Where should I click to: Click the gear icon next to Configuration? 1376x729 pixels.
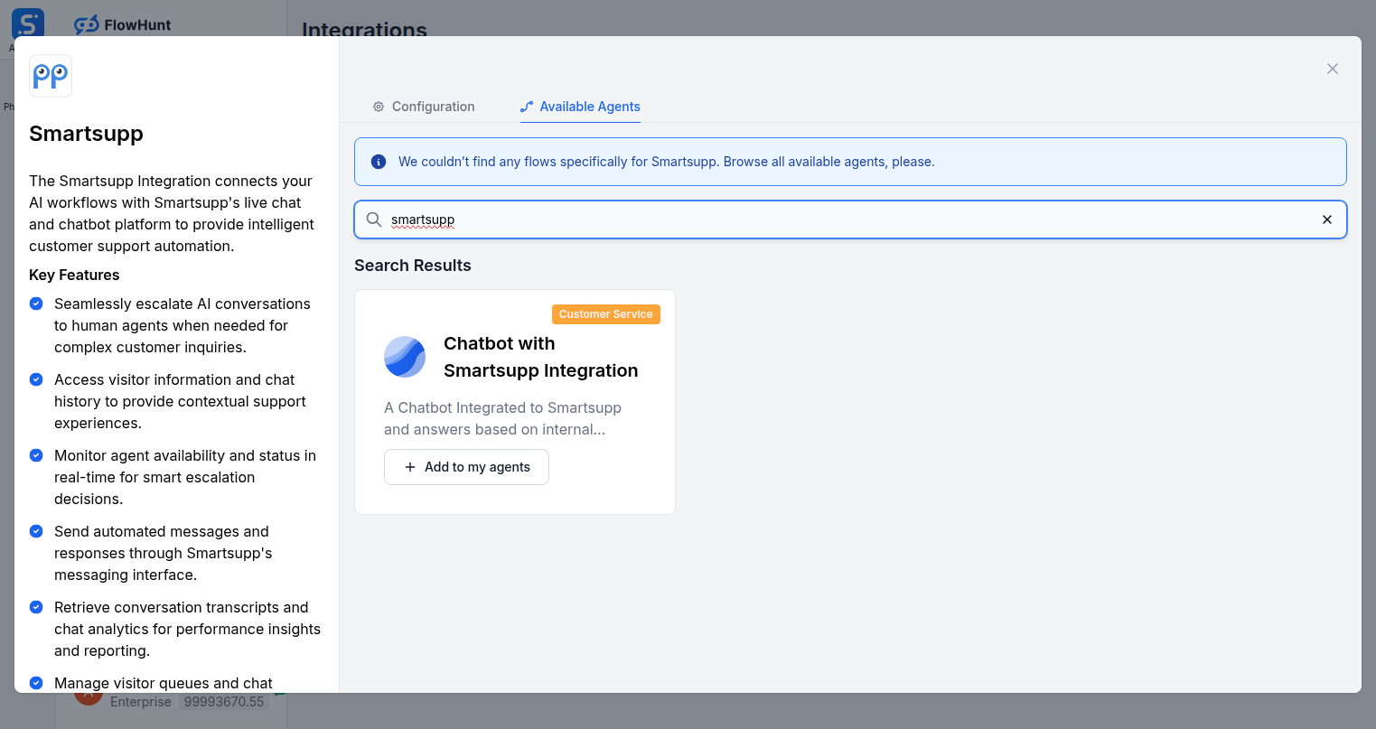378,107
